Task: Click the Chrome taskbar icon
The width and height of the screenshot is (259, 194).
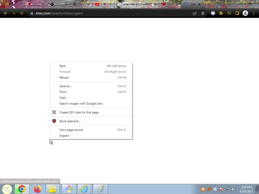Action: [x=22, y=189]
